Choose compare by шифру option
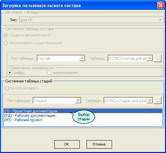The height and width of the screenshot is (153, 166). pyautogui.click(x=10, y=73)
